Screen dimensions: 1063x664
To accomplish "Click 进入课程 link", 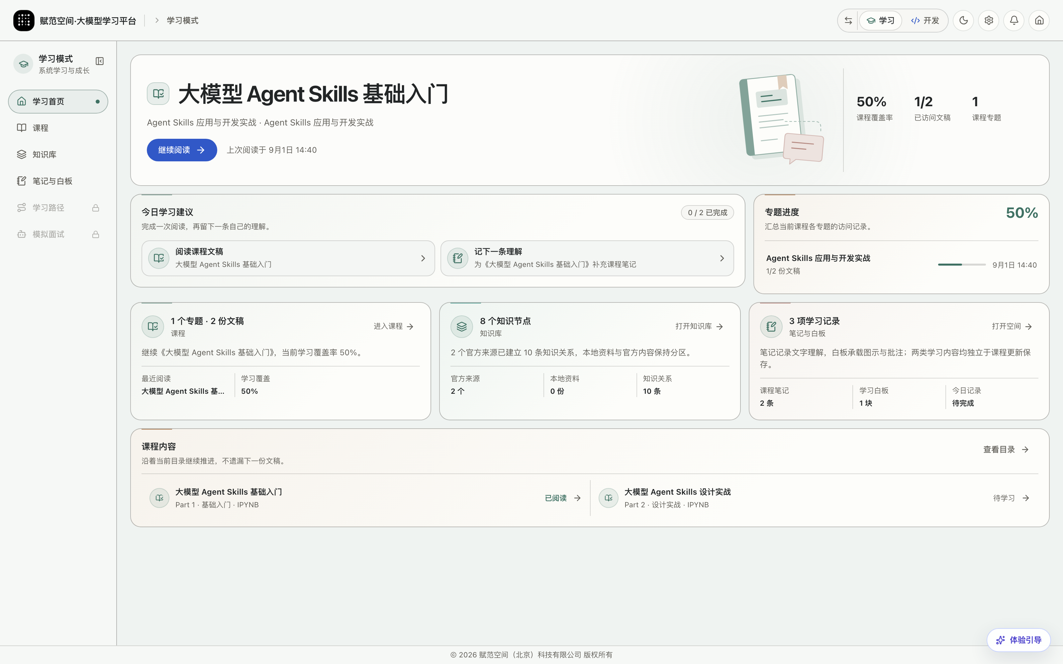I will click(x=394, y=326).
